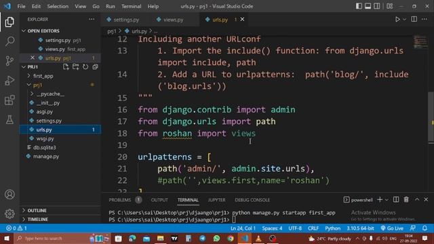Show the Jupyter panel tab
434x244 pixels.
tap(216, 200)
